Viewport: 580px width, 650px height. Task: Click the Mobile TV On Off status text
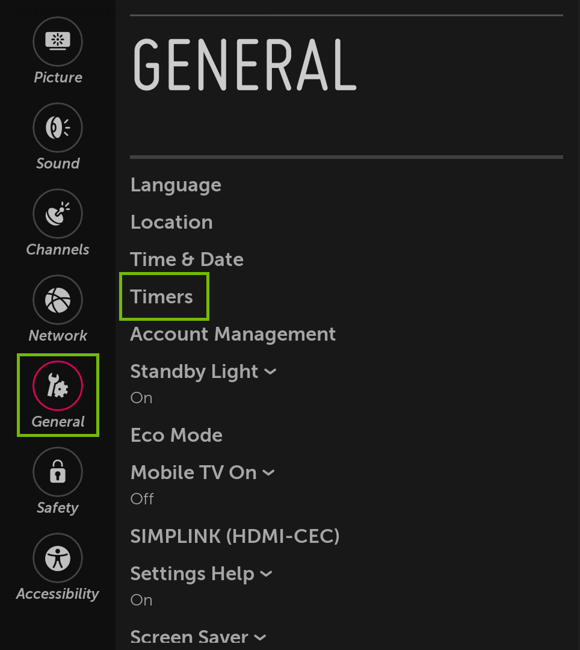[x=142, y=499]
